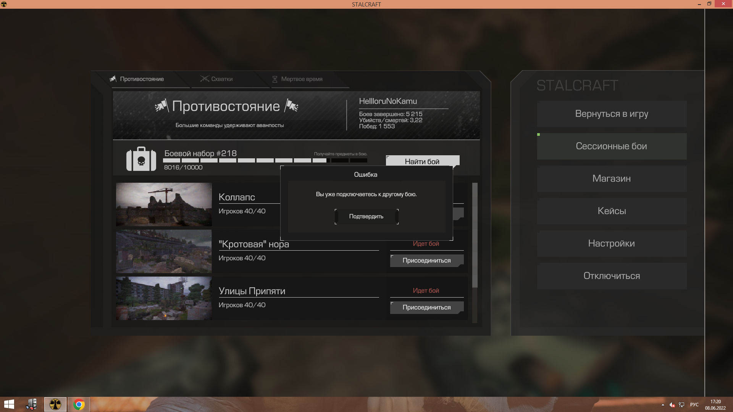Select Вернуться в игру in the menu
Viewport: 733px width, 412px height.
tap(612, 114)
